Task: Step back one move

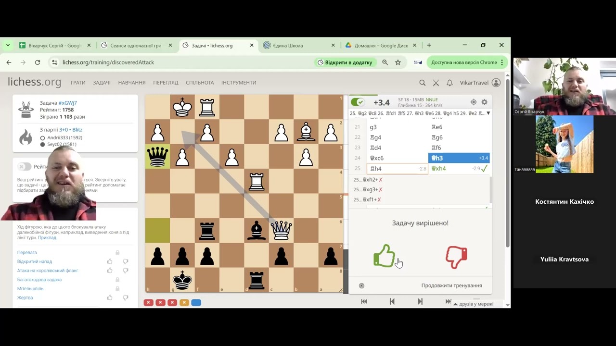Action: pyautogui.click(x=392, y=301)
